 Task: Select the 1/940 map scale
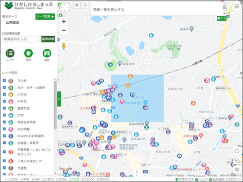[36, 179]
